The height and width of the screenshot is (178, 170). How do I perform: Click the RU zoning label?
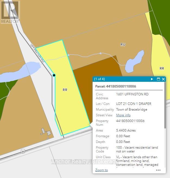point(123,44)
